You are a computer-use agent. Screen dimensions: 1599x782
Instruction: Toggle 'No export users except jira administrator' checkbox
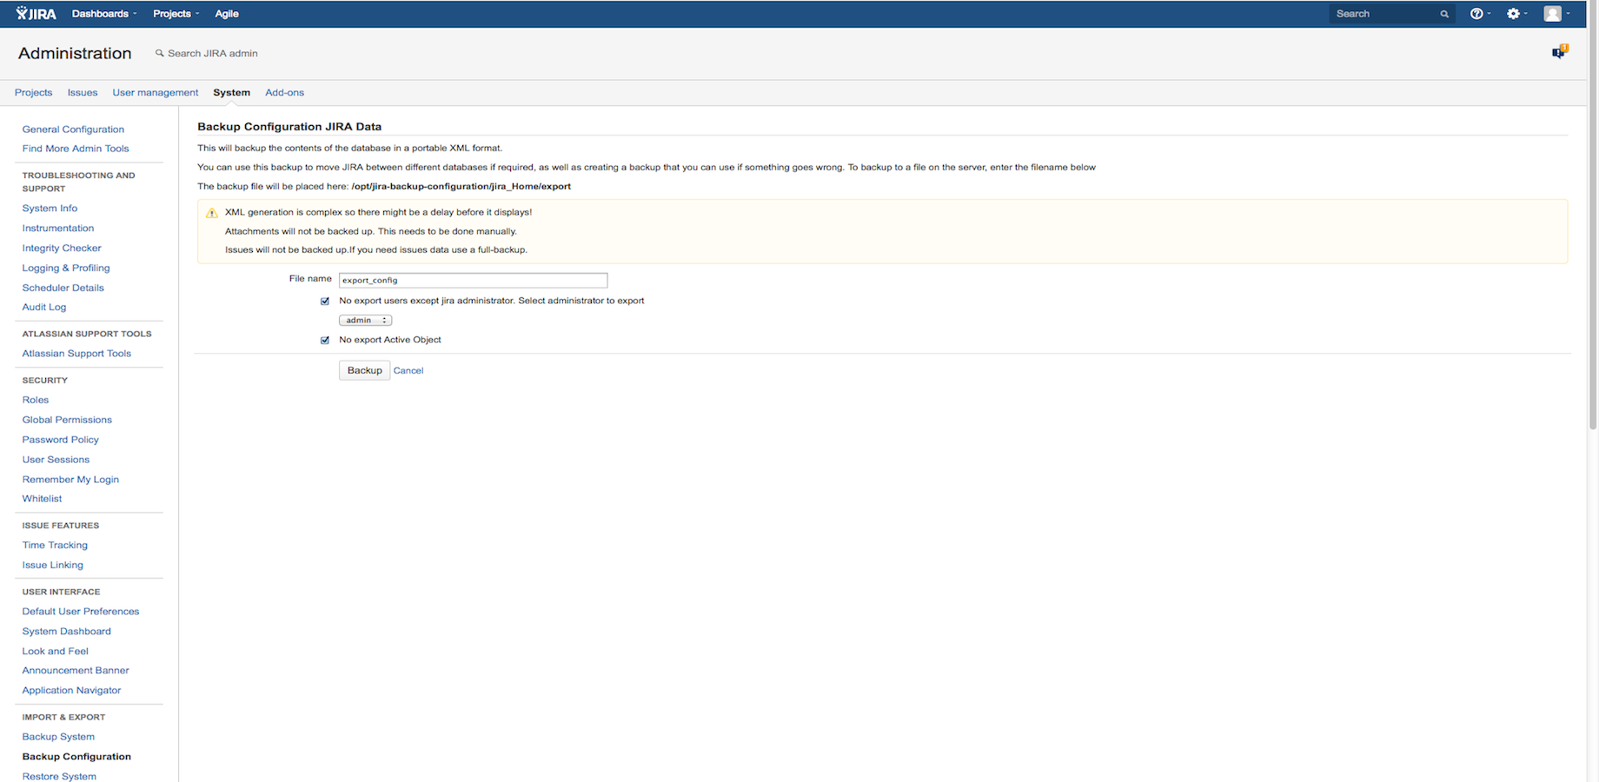[x=325, y=302]
